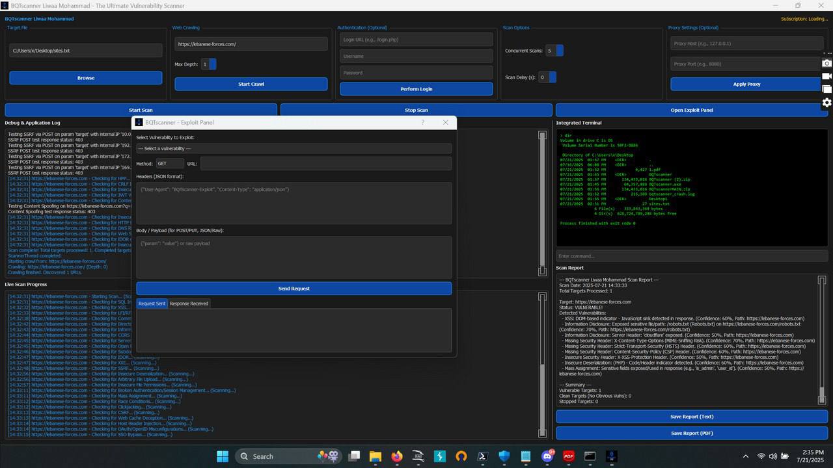Select the Request Sent tab
This screenshot has height=468, width=833.
pos(152,304)
